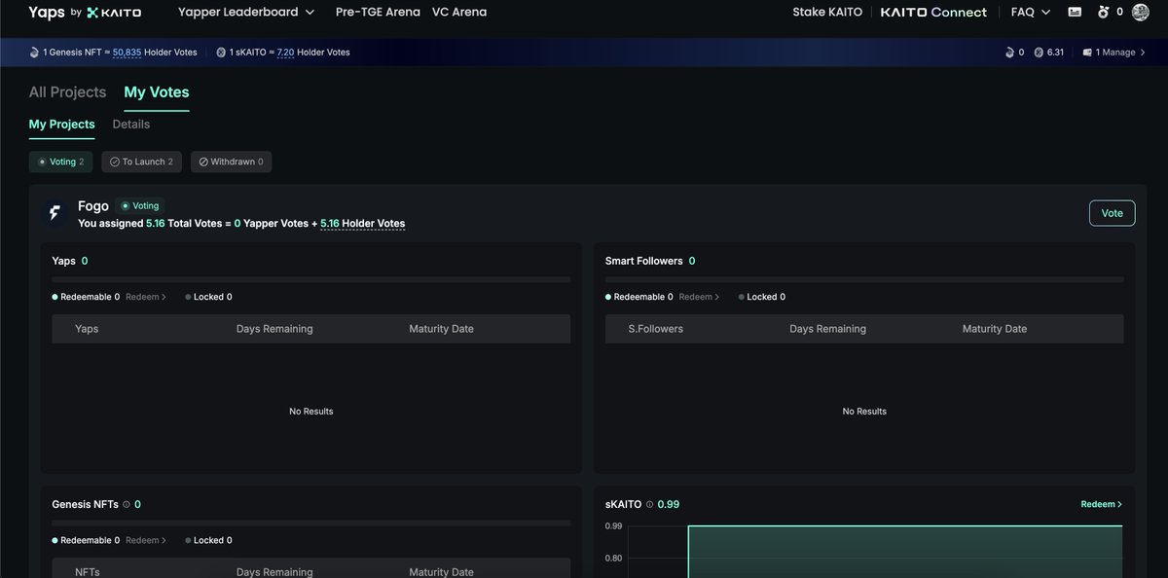Click Redeemable 0 under Yaps
Screen dimensions: 1168x578
86,297
